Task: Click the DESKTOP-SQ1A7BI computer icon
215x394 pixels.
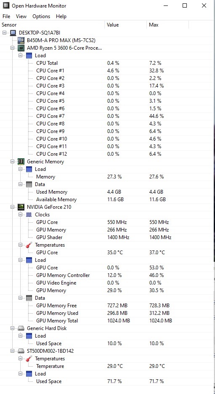Action: tap(13, 33)
